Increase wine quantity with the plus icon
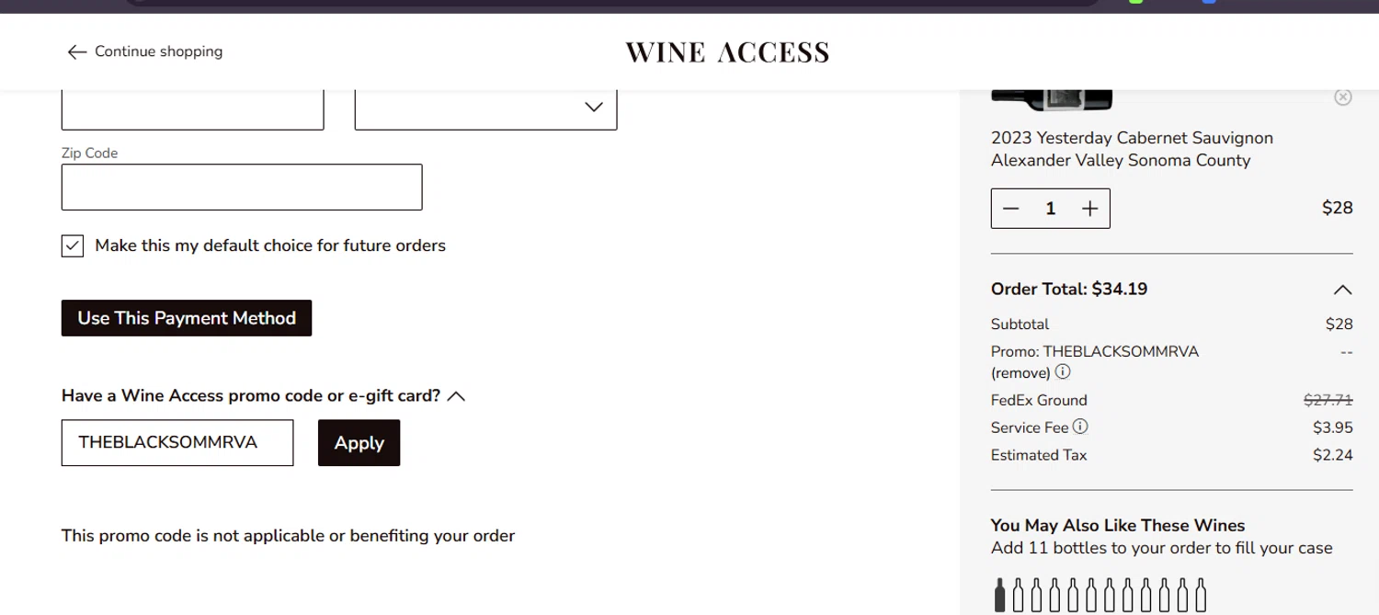1379x615 pixels. pyautogui.click(x=1090, y=209)
